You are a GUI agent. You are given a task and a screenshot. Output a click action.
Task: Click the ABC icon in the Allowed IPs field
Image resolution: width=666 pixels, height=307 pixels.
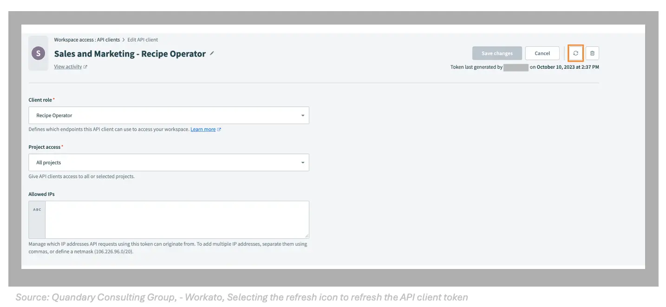[x=37, y=209]
